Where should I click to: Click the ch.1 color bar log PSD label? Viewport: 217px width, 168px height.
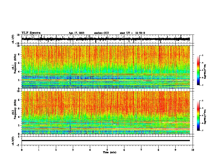[x=205, y=72]
